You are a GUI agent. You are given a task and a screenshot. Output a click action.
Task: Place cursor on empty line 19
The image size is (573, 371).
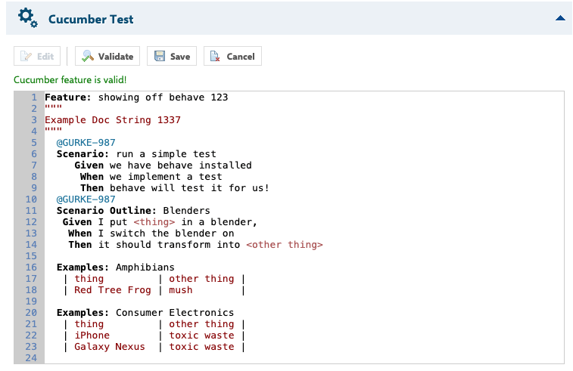[x=304, y=301]
